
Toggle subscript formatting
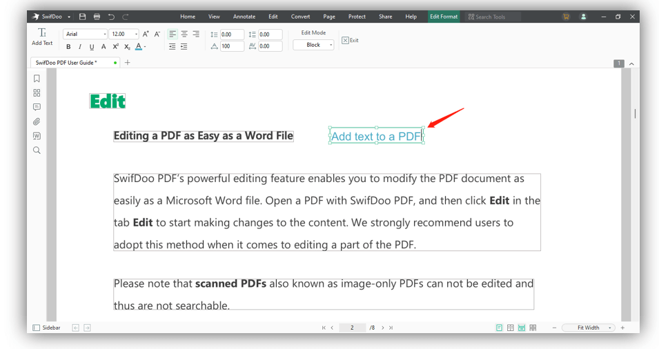tap(128, 47)
